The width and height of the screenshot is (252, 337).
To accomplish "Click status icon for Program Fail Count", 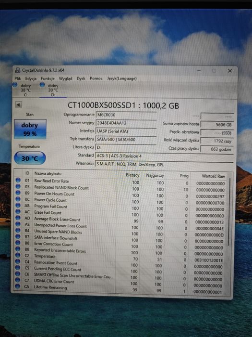I will 18,205.
